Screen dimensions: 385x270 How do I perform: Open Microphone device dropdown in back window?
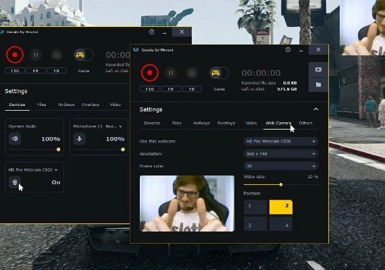(x=97, y=126)
